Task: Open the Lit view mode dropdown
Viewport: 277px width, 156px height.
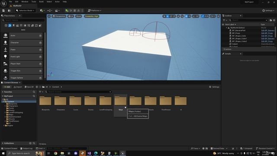Action: point(71,16)
